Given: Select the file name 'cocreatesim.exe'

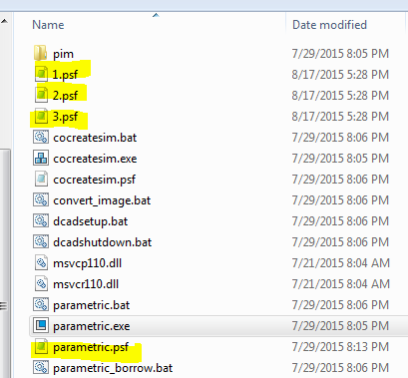Looking at the screenshot, I should [x=95, y=159].
